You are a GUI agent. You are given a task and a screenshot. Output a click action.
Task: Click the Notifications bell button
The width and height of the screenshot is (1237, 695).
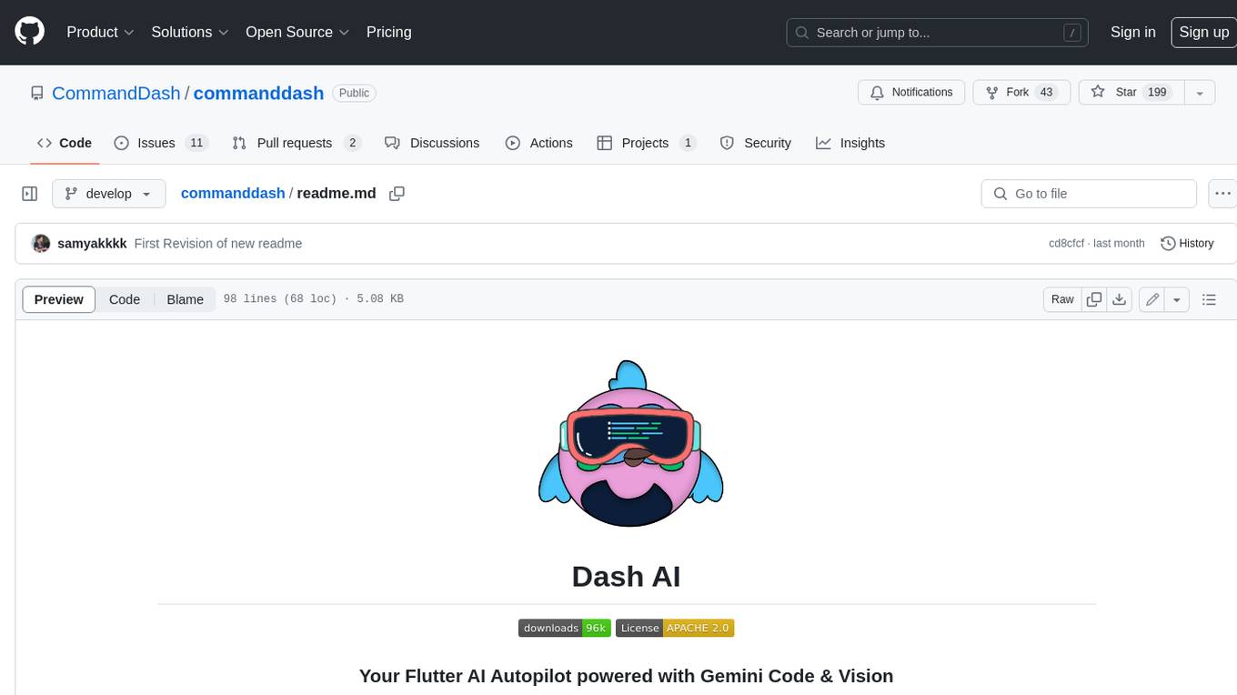[x=911, y=93]
